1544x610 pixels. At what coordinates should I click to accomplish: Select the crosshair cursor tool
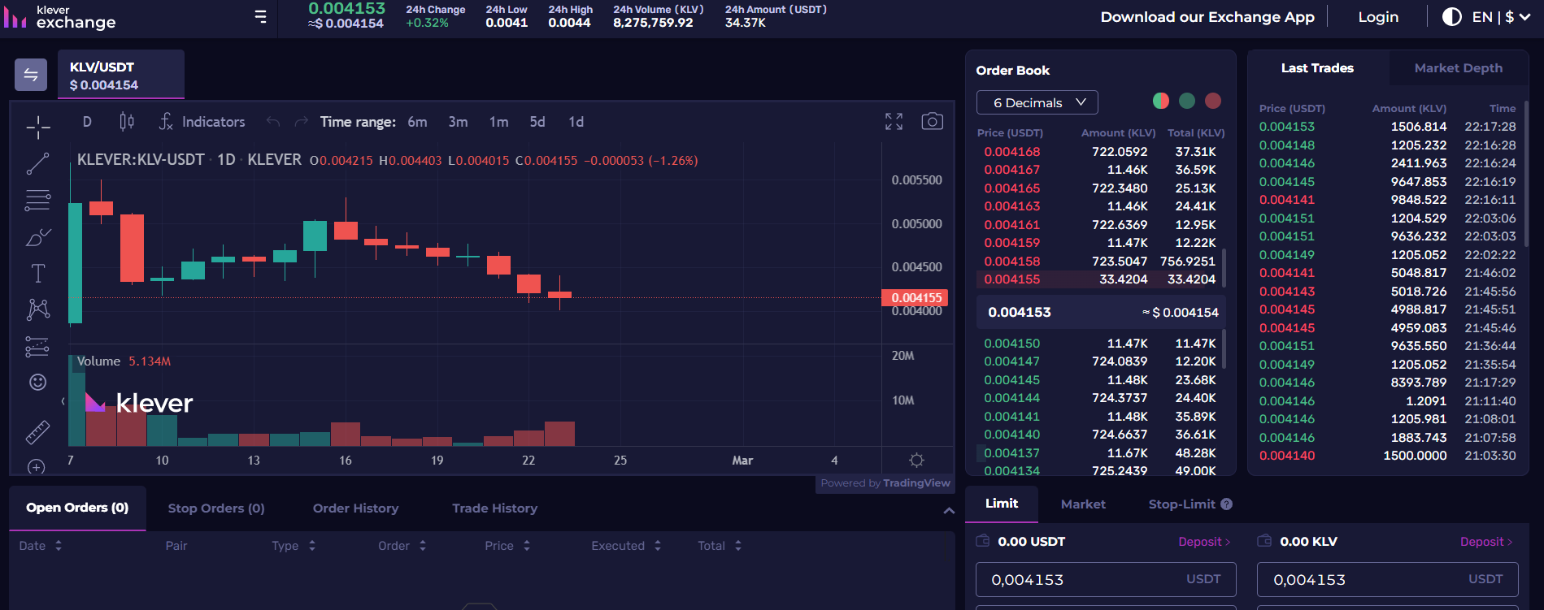[x=37, y=127]
